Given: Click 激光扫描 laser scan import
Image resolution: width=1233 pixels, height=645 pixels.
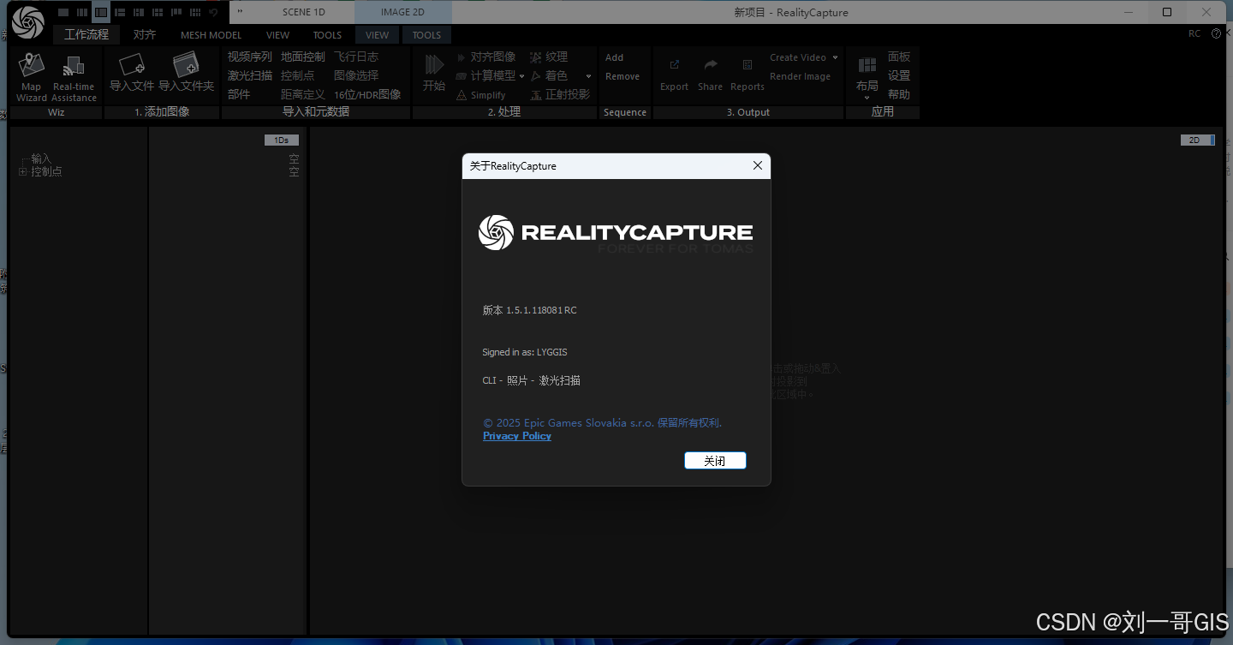Looking at the screenshot, I should [x=250, y=75].
